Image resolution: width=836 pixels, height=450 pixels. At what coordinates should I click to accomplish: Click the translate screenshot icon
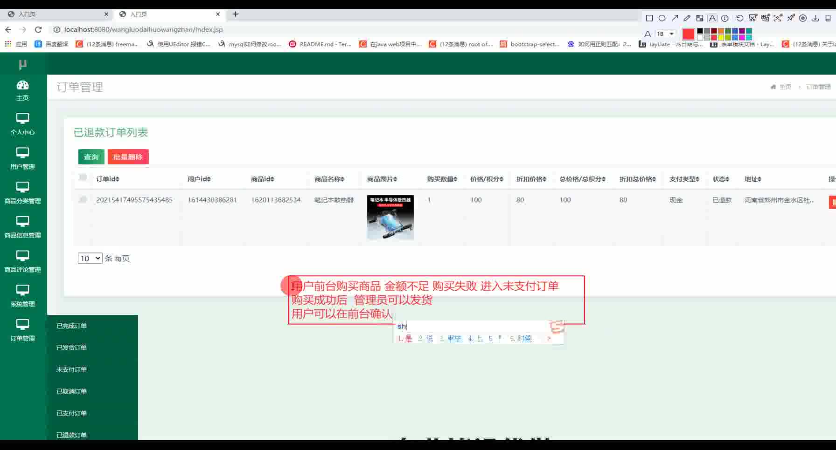tap(765, 18)
